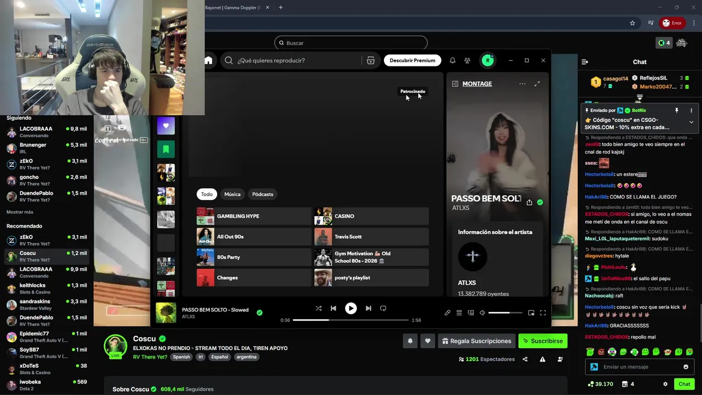Follow Coscu with the heart button
Screen dimensions: 702x395
point(428,341)
